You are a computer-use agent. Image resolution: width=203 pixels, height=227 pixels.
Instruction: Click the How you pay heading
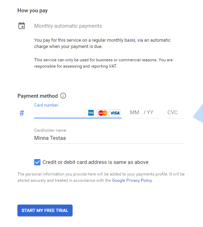pos(32,11)
